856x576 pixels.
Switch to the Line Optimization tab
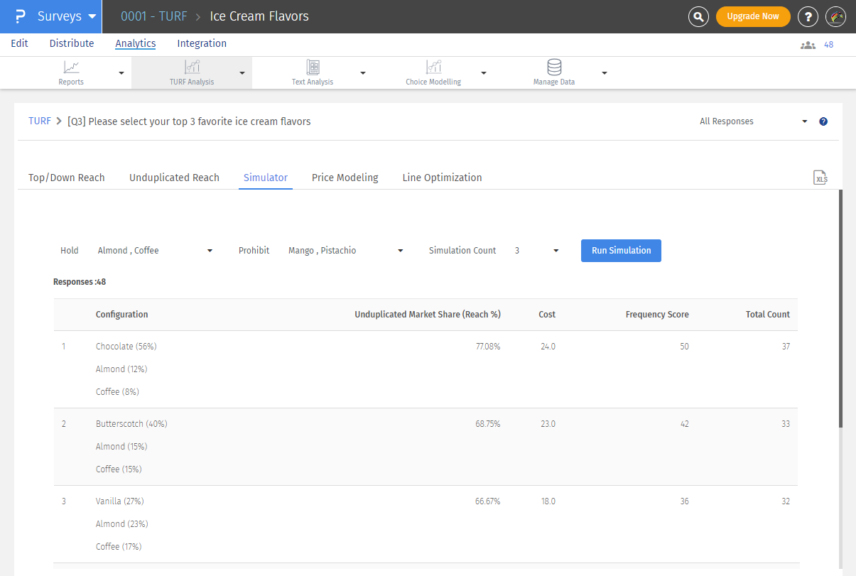pyautogui.click(x=442, y=178)
